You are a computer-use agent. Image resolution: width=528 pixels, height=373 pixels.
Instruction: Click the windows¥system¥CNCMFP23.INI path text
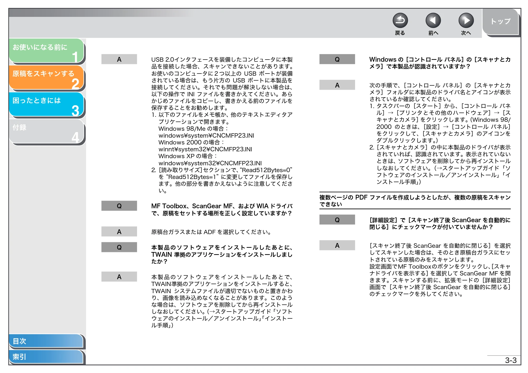point(206,135)
